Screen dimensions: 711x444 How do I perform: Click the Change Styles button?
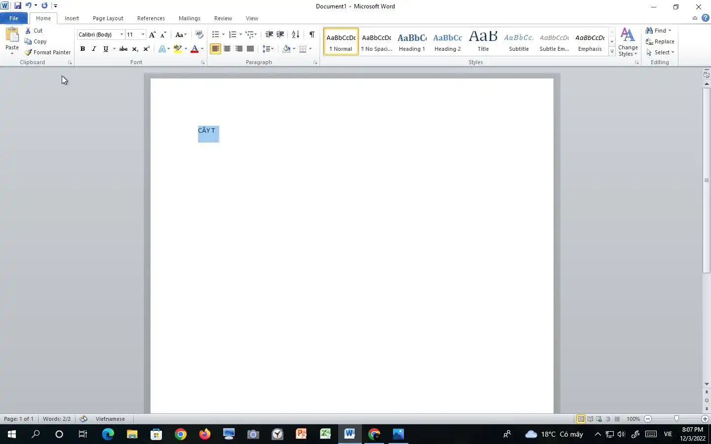click(x=628, y=42)
